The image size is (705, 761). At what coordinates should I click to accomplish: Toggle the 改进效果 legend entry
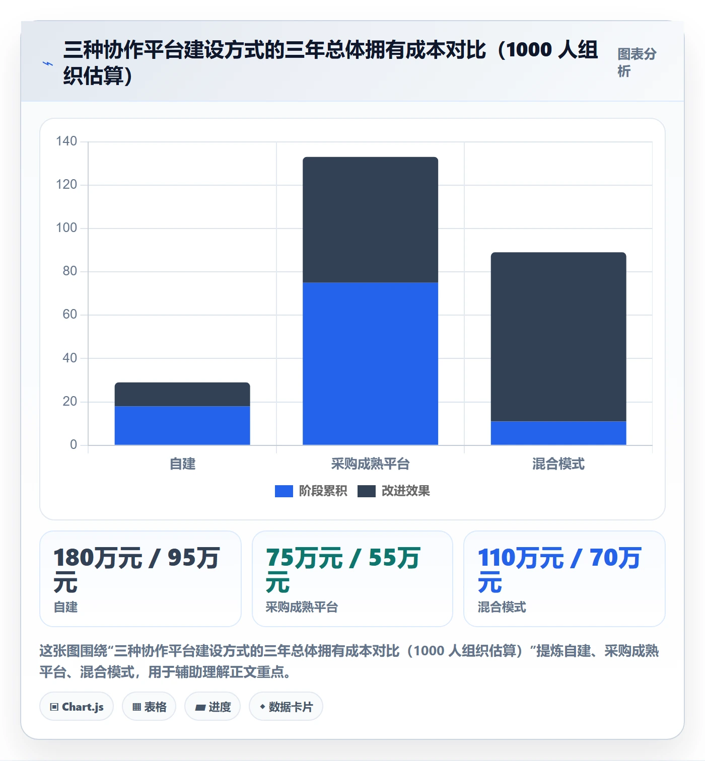[394, 491]
